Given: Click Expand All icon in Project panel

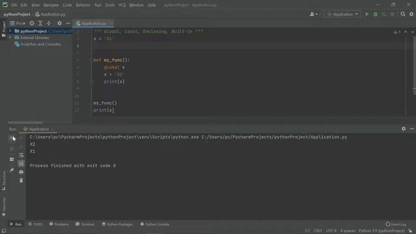Looking at the screenshot, I should [40, 23].
